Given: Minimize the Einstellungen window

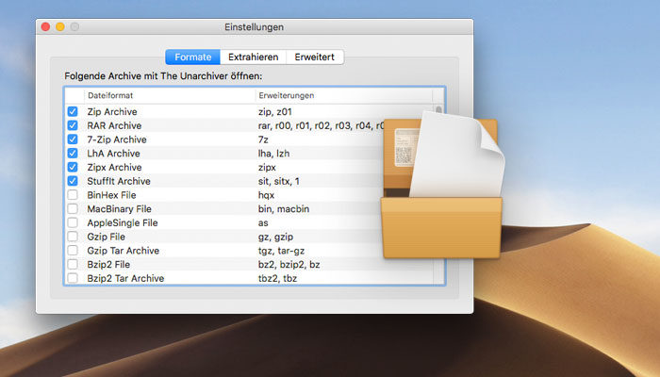Looking at the screenshot, I should [60, 27].
